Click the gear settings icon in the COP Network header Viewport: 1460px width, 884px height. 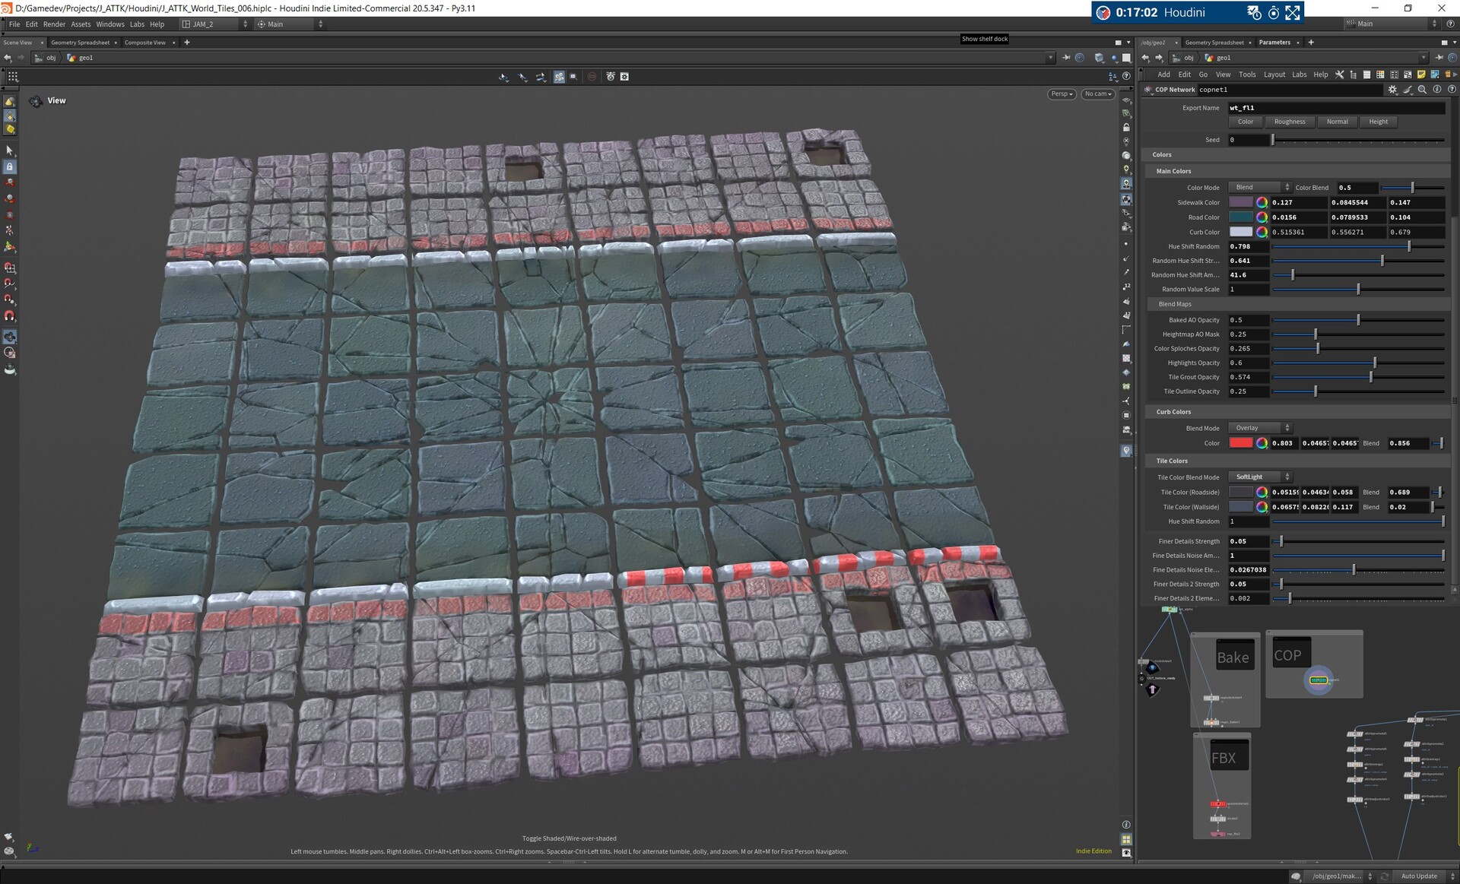[1392, 89]
